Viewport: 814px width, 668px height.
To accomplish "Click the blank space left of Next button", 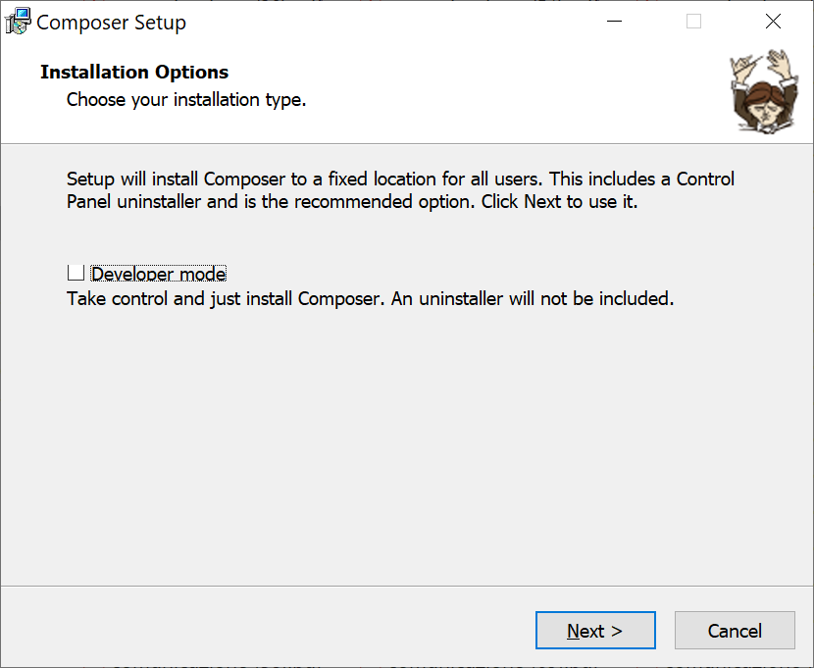I will (270, 630).
